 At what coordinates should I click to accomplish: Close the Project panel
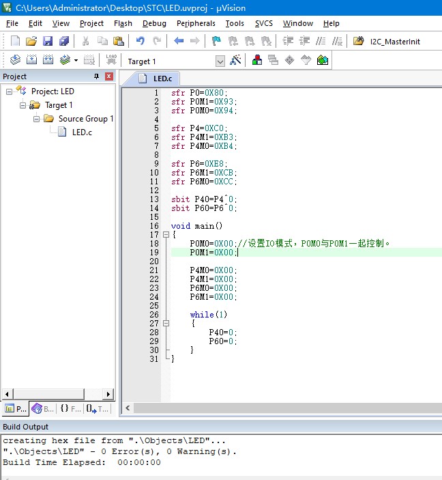109,76
